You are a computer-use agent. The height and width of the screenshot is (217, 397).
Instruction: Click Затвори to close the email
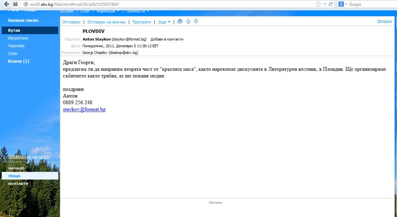384,21
